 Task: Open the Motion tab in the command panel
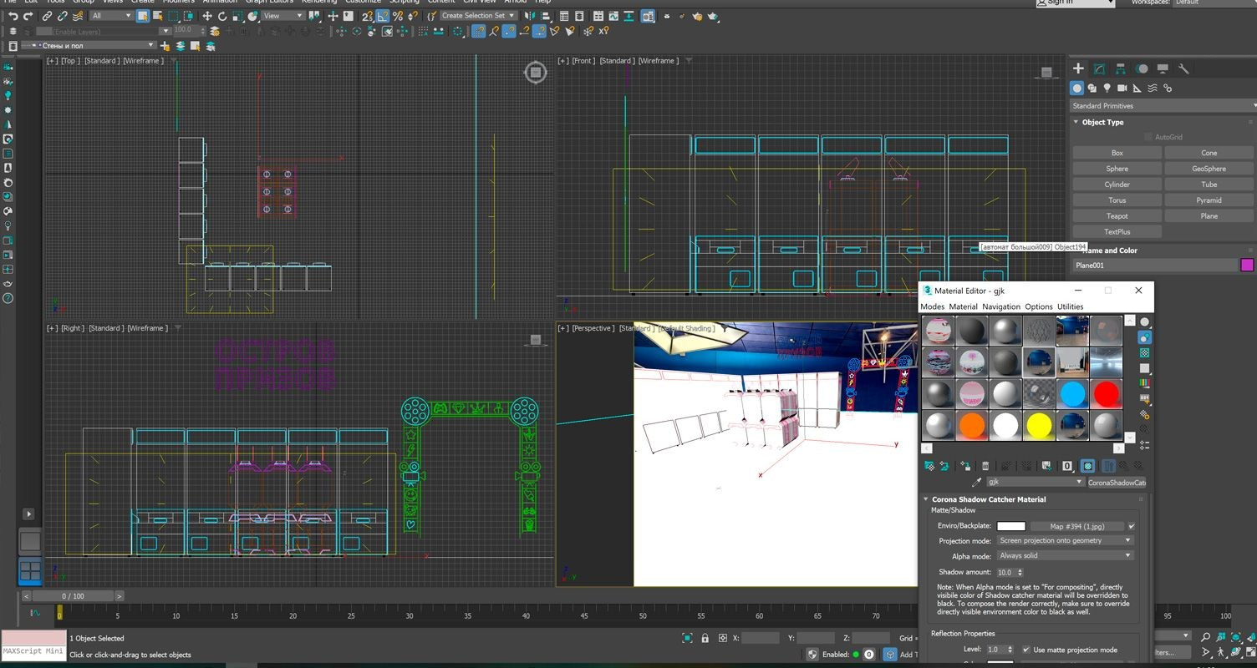click(x=1142, y=68)
